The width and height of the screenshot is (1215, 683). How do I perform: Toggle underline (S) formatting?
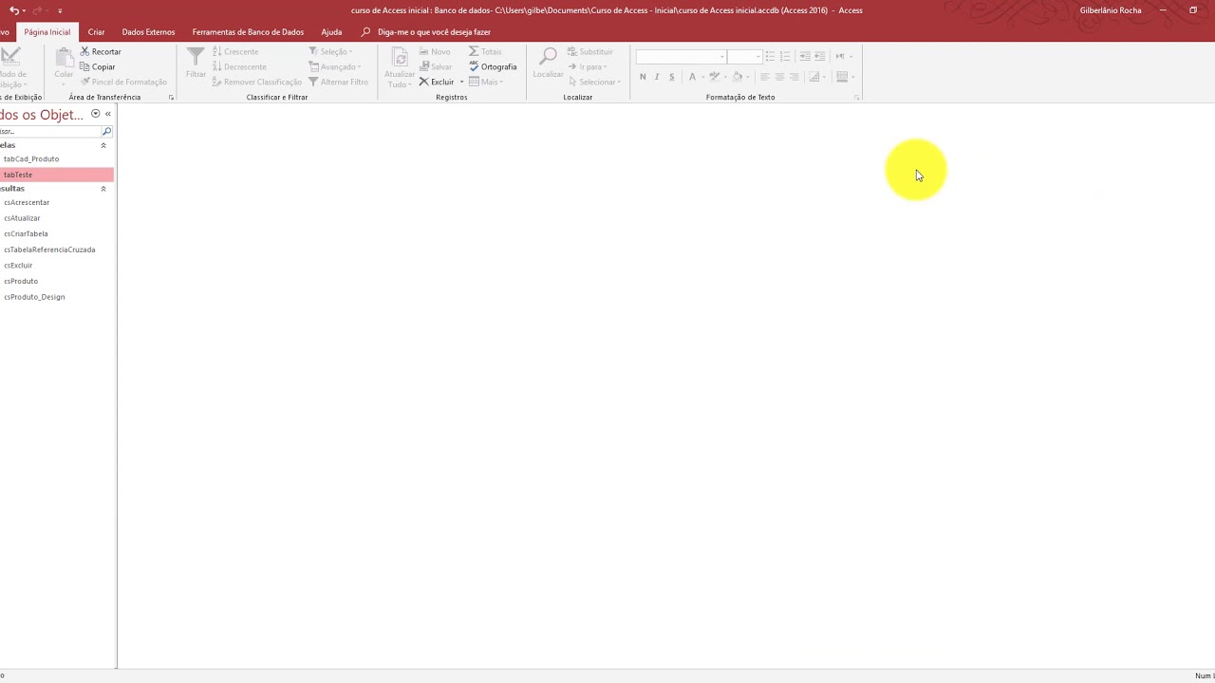(x=671, y=77)
